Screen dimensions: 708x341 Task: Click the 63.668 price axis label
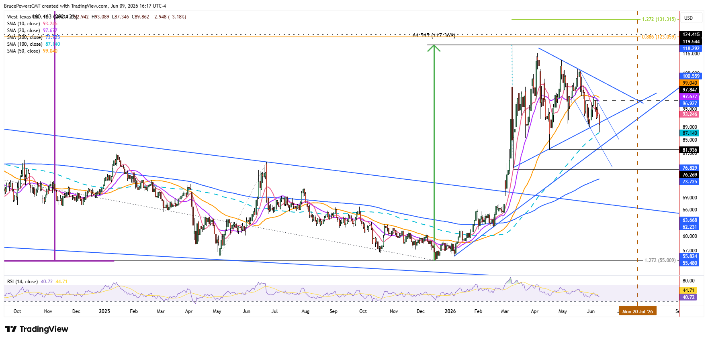[690, 220]
